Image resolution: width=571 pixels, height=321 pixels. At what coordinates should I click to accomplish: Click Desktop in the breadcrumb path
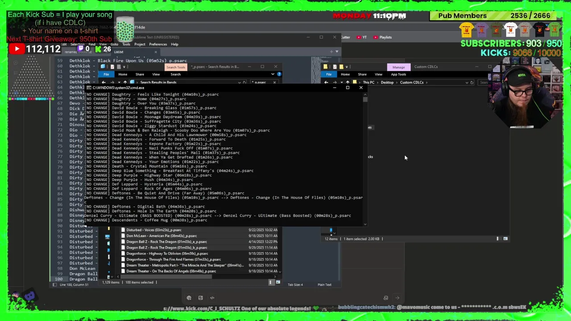[x=387, y=82]
